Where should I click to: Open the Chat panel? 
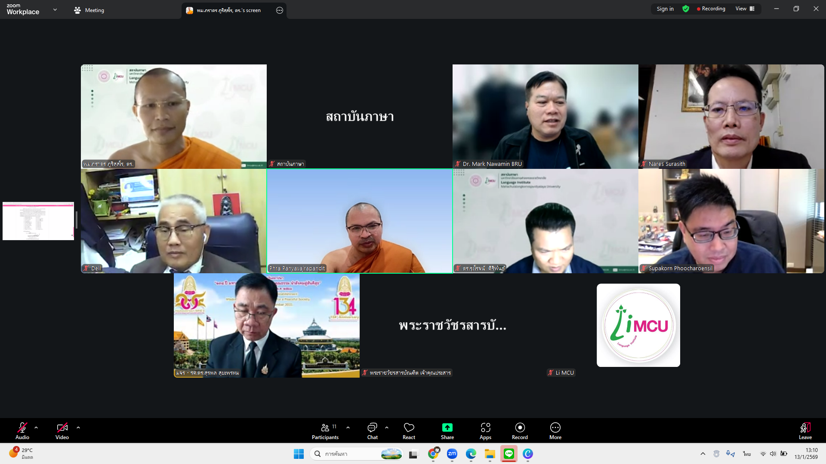pos(372,427)
